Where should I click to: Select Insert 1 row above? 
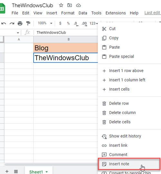(x=129, y=71)
